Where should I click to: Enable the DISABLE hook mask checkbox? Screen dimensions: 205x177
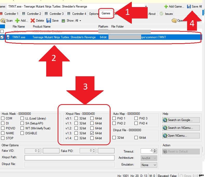[22, 133]
